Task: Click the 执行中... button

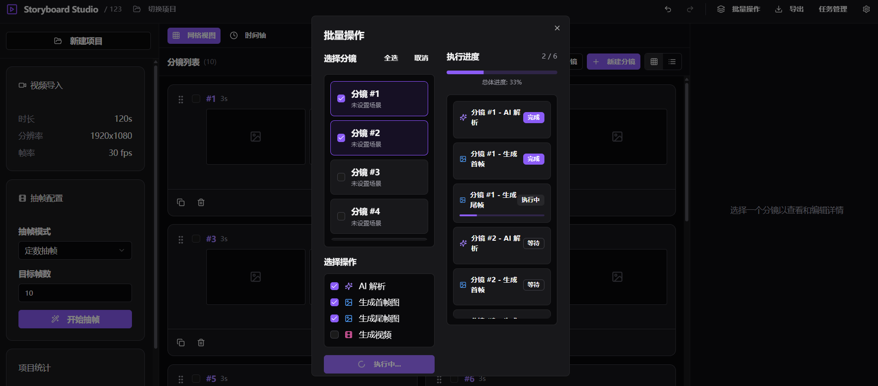Action: [379, 364]
